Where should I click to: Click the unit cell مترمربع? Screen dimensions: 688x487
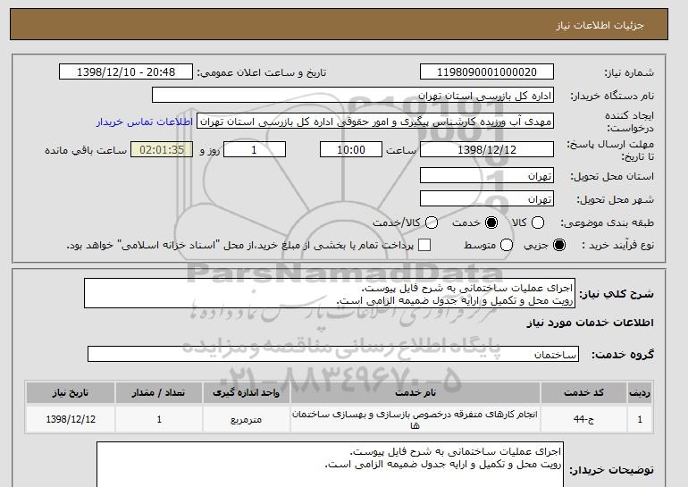click(246, 419)
